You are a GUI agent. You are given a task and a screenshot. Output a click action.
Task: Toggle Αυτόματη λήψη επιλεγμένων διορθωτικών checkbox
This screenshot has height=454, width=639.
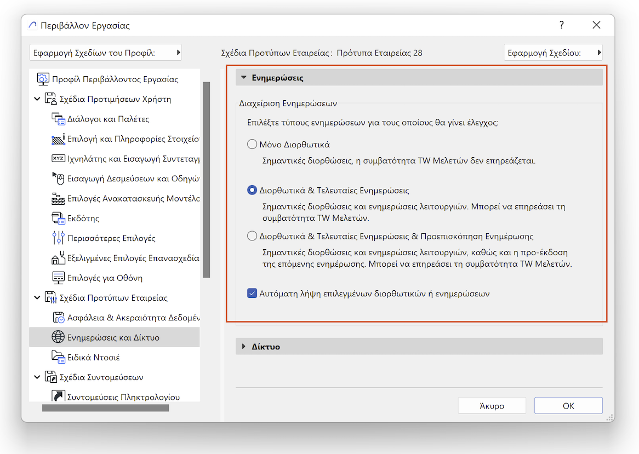point(252,294)
